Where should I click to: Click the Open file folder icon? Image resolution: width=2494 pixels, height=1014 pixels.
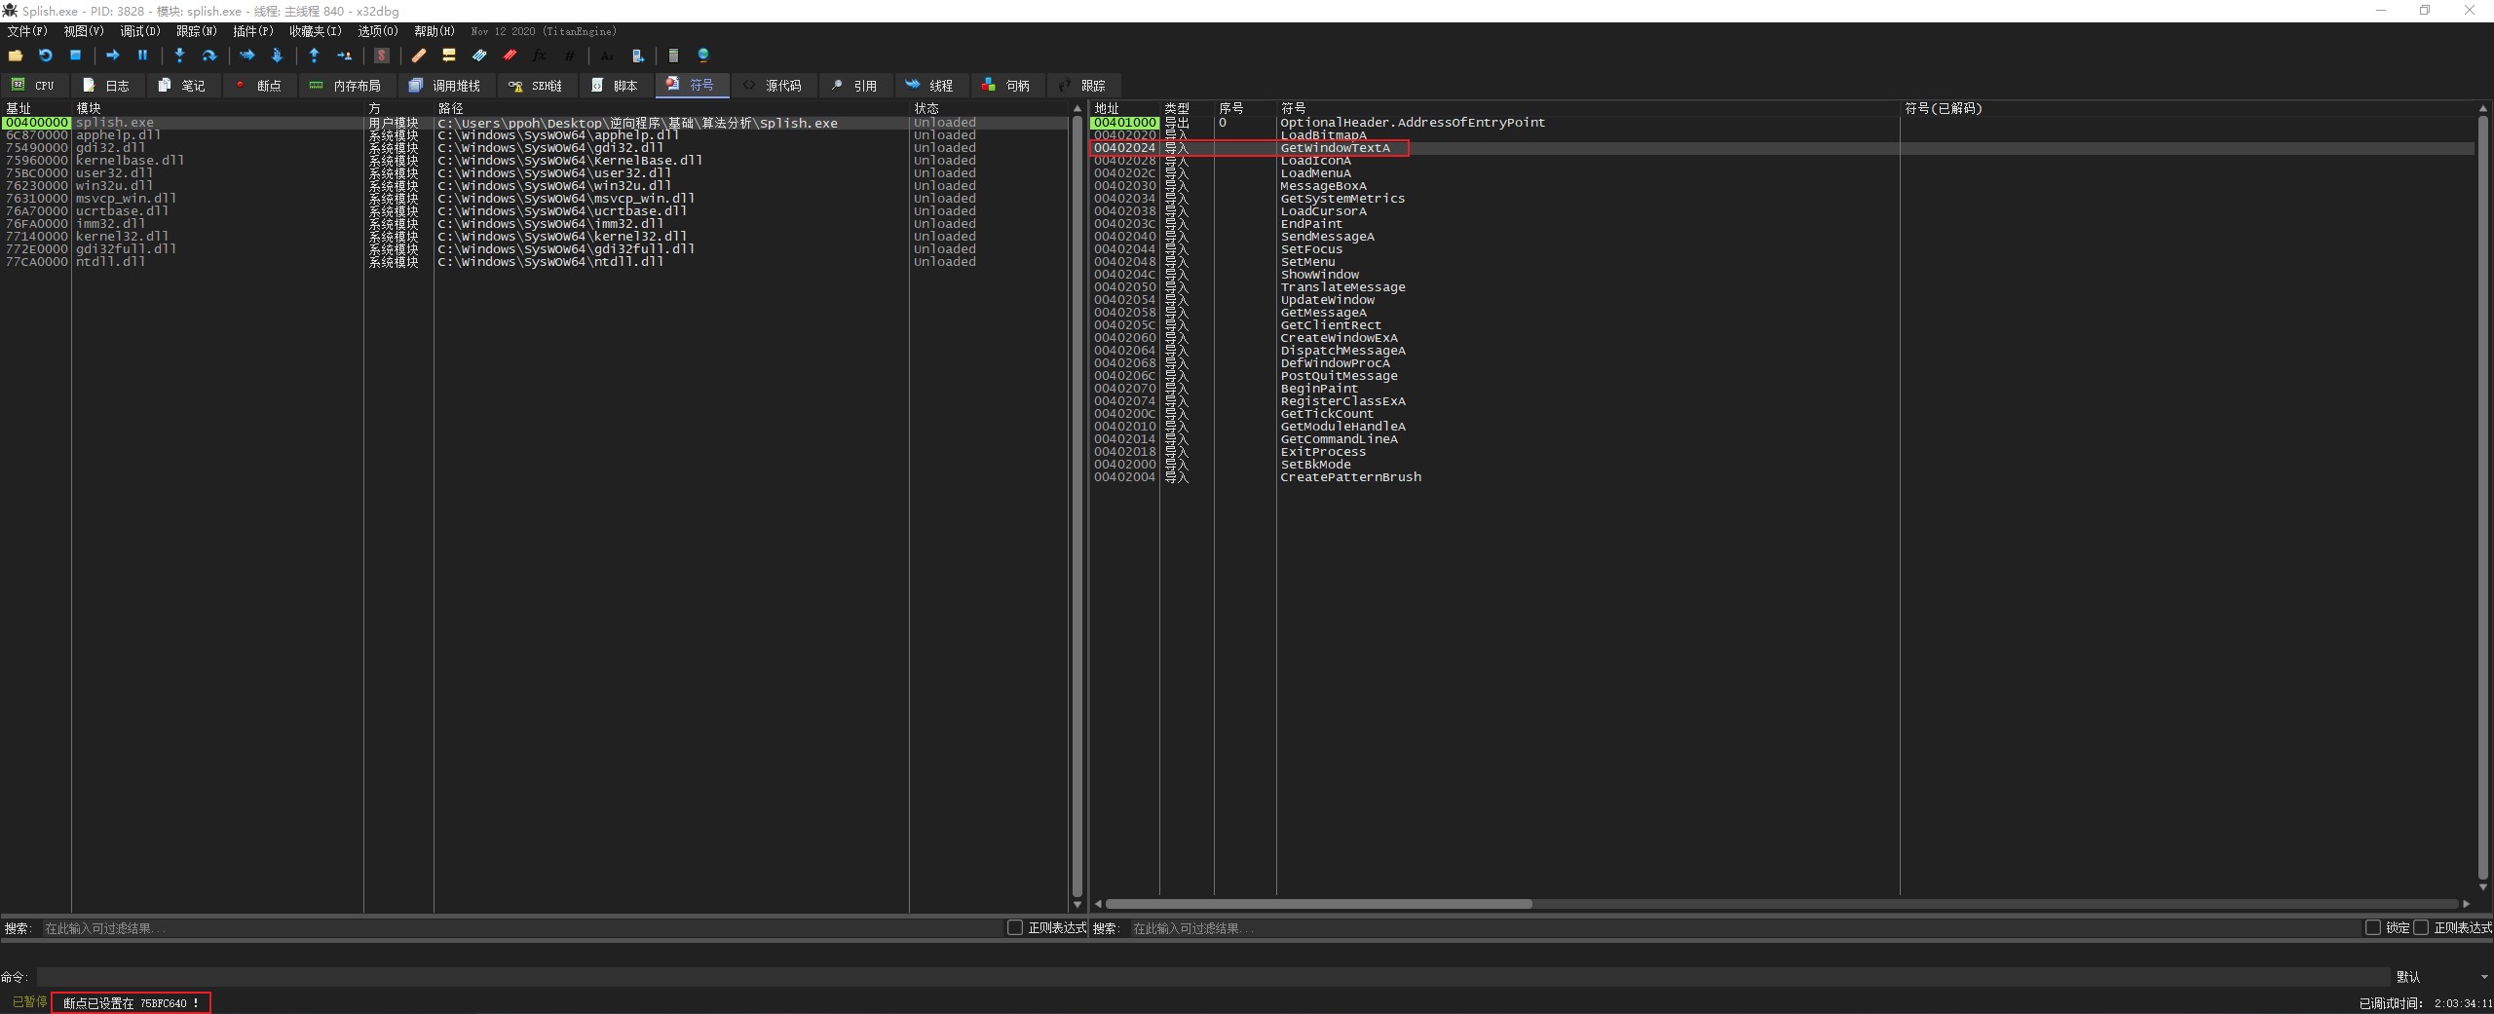click(x=16, y=56)
